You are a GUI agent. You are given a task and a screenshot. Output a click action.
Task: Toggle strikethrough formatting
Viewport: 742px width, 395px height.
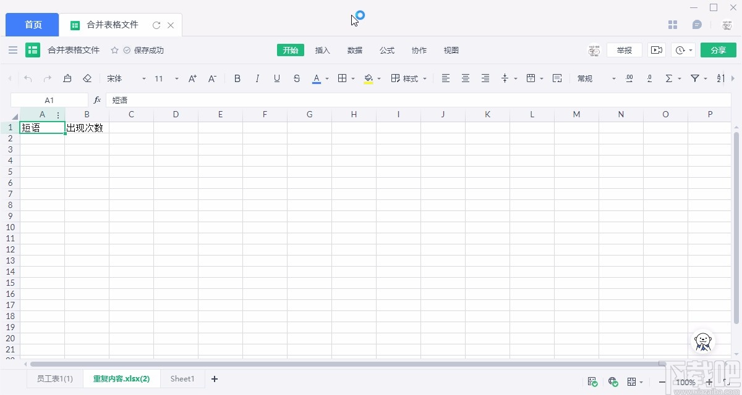[x=297, y=78]
